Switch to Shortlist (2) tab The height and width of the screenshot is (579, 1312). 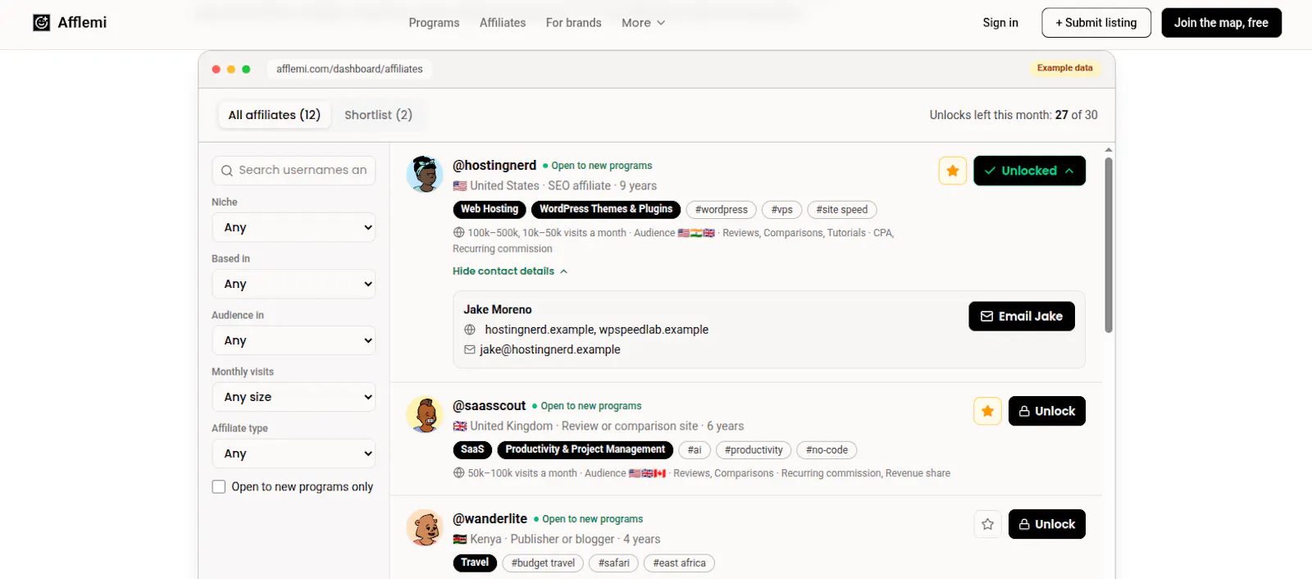click(378, 115)
